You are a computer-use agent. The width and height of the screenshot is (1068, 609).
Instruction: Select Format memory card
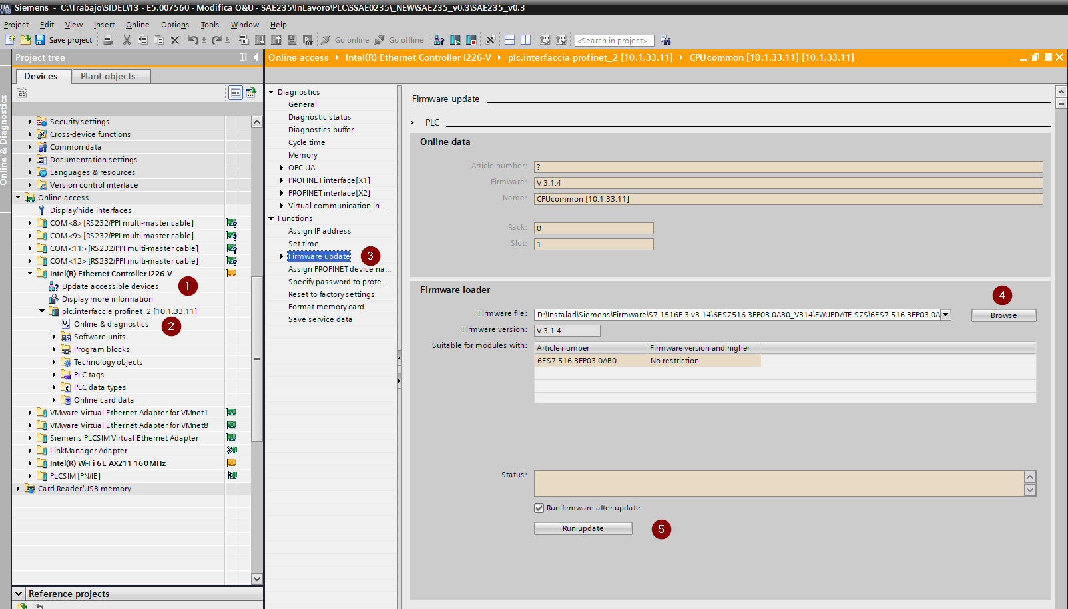(x=326, y=307)
